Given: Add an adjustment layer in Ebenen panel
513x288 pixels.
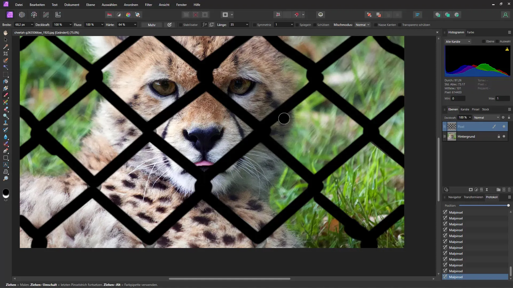Looking at the screenshot, I should 476,190.
